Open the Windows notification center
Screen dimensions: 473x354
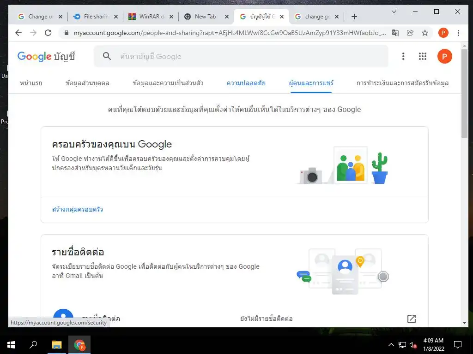[x=458, y=345]
